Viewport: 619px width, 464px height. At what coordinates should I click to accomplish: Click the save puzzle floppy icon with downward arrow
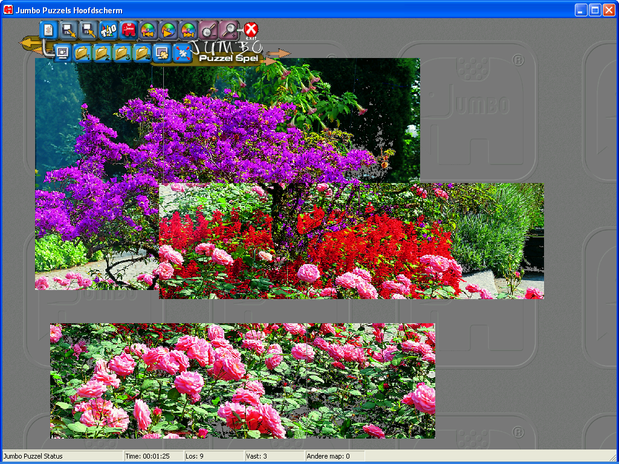click(69, 30)
